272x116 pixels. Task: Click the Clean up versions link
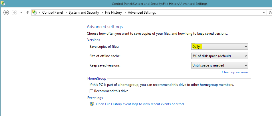235,72
